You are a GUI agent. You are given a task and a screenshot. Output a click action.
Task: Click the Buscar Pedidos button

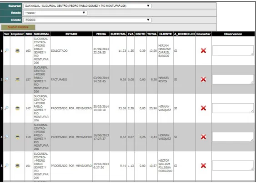(x=18, y=27)
